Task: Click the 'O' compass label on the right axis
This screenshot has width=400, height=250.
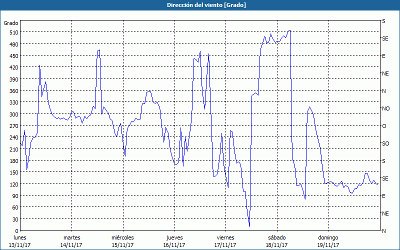Action: (384, 126)
